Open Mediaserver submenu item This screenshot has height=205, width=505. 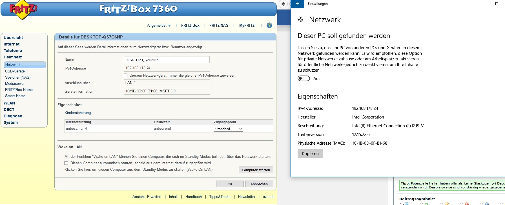coord(15,84)
